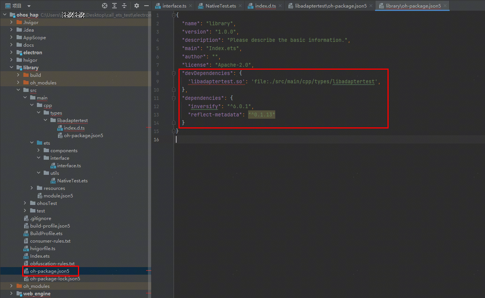Image resolution: width=485 pixels, height=298 pixels.
Task: Close the libadaptertest\oh-package.json5 tab
Action: [371, 6]
